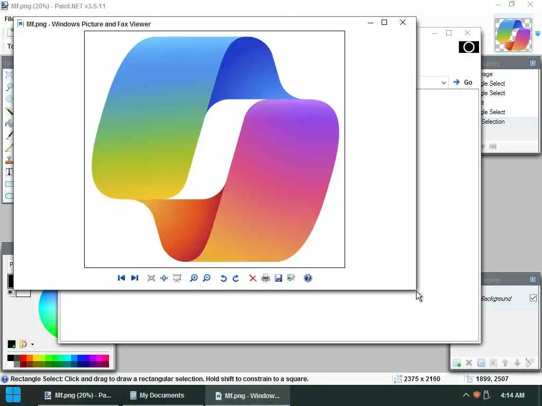
Task: Toggle Background layer visibility checkbox
Action: pos(533,298)
